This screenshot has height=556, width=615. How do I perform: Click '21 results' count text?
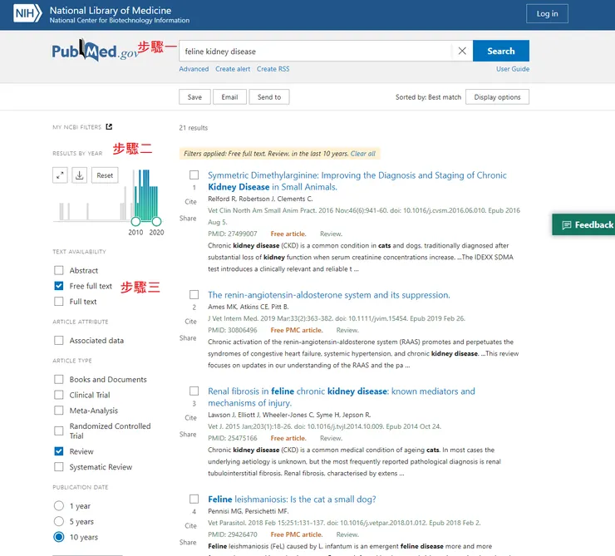point(194,128)
